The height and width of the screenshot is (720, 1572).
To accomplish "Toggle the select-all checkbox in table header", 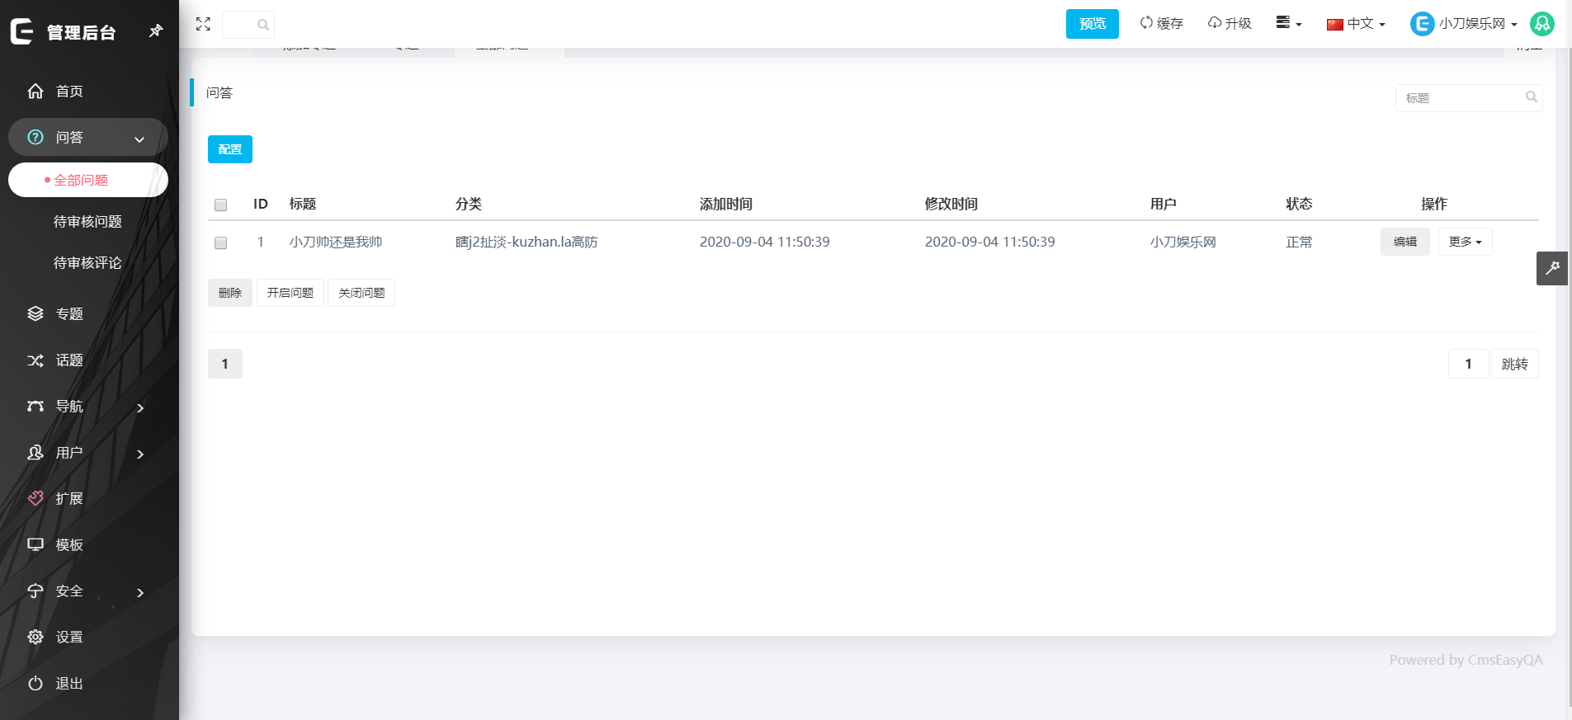I will (220, 205).
